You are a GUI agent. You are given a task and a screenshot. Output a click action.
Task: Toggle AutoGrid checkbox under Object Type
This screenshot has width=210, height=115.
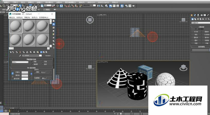[196, 29]
